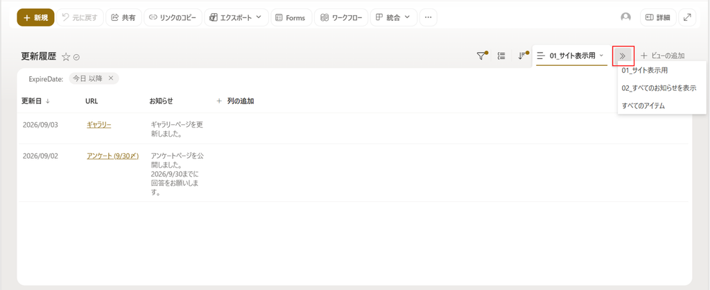Screen dimensions: 710x290
Task: Click the アンケートページを公開しました text
Action: (x=177, y=174)
